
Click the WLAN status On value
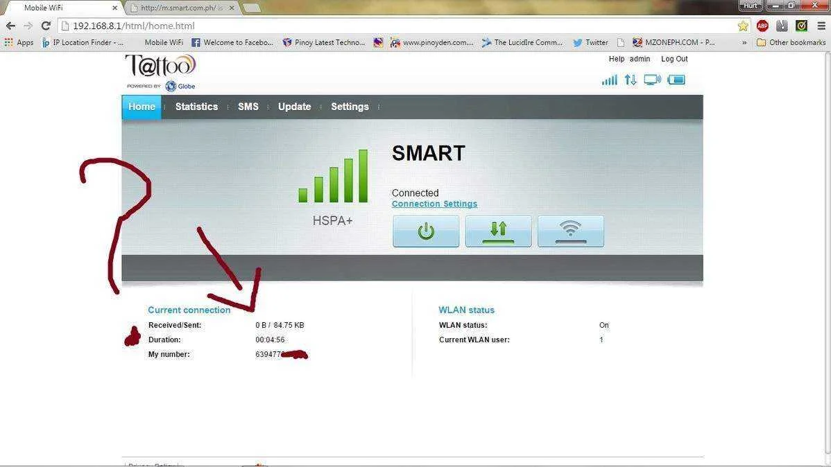(604, 325)
